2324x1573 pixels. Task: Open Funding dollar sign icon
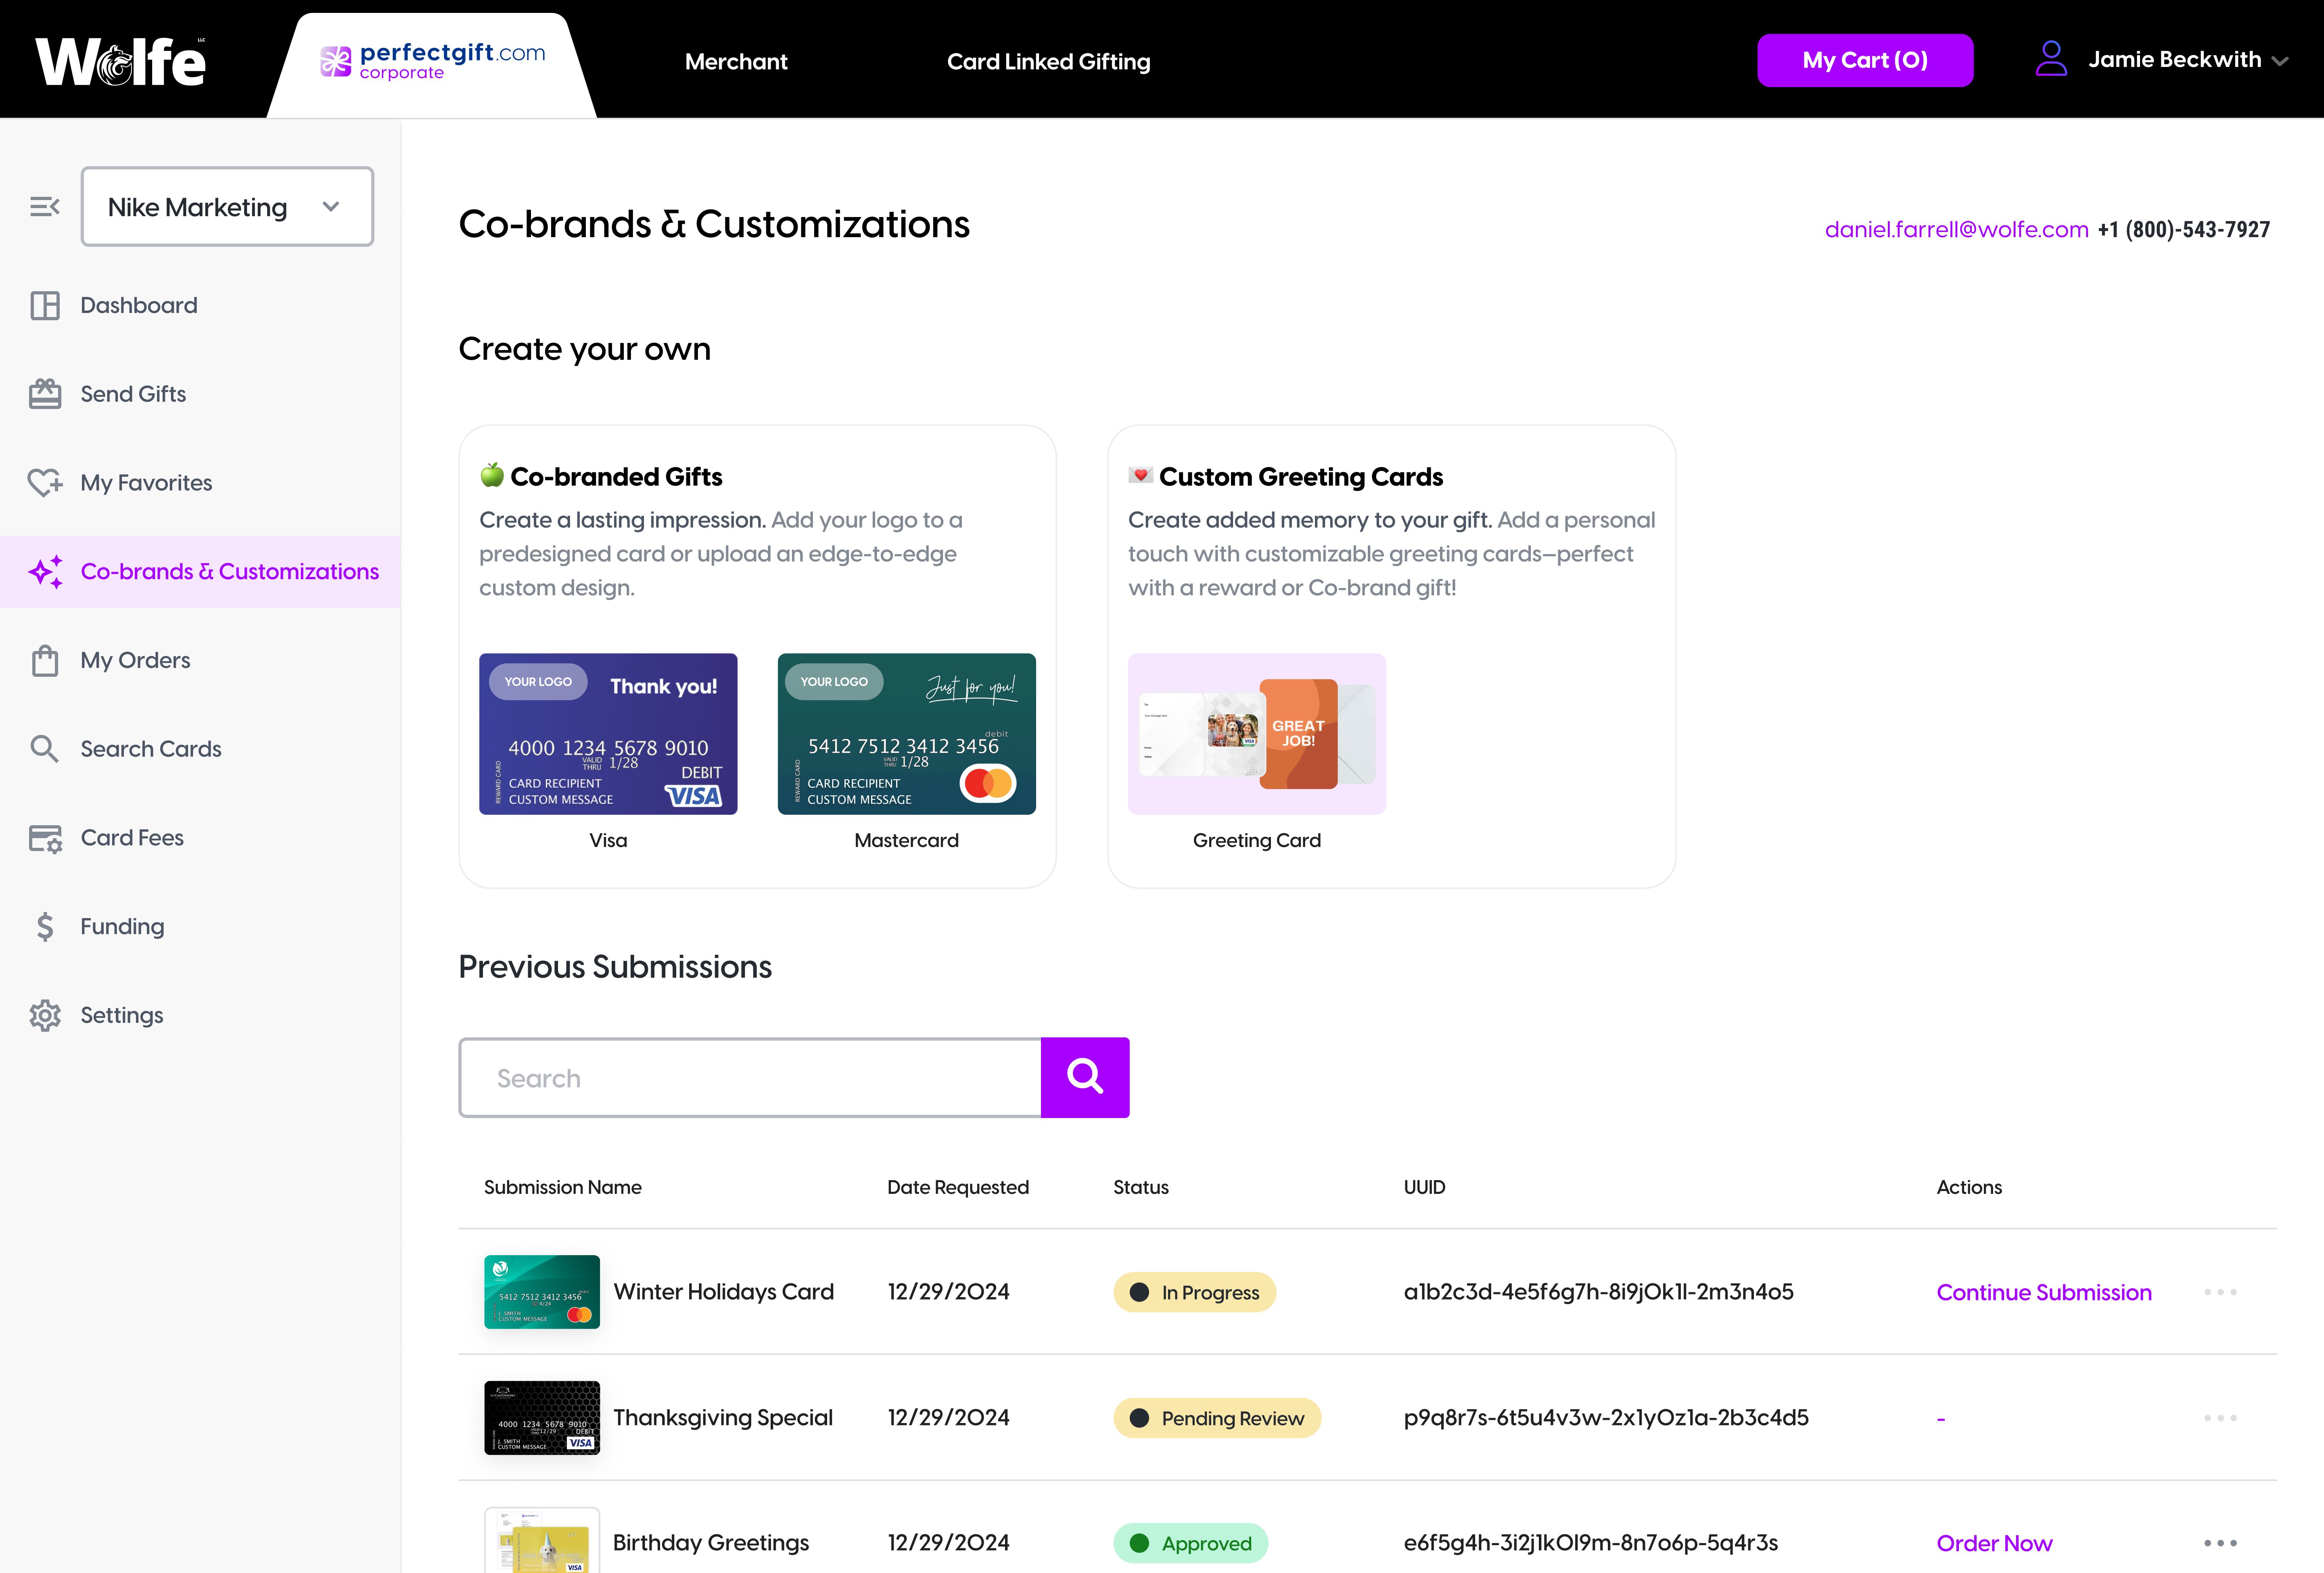coord(45,926)
